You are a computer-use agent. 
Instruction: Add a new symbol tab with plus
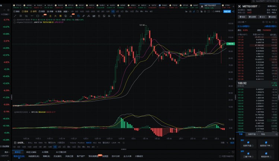pos(233,6)
